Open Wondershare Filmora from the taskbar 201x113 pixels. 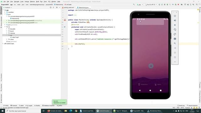coord(155,111)
